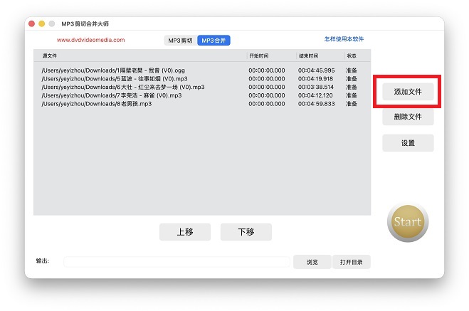Image resolution: width=469 pixels, height=311 pixels.
Task: Open 设置 settings
Action: coord(408,143)
